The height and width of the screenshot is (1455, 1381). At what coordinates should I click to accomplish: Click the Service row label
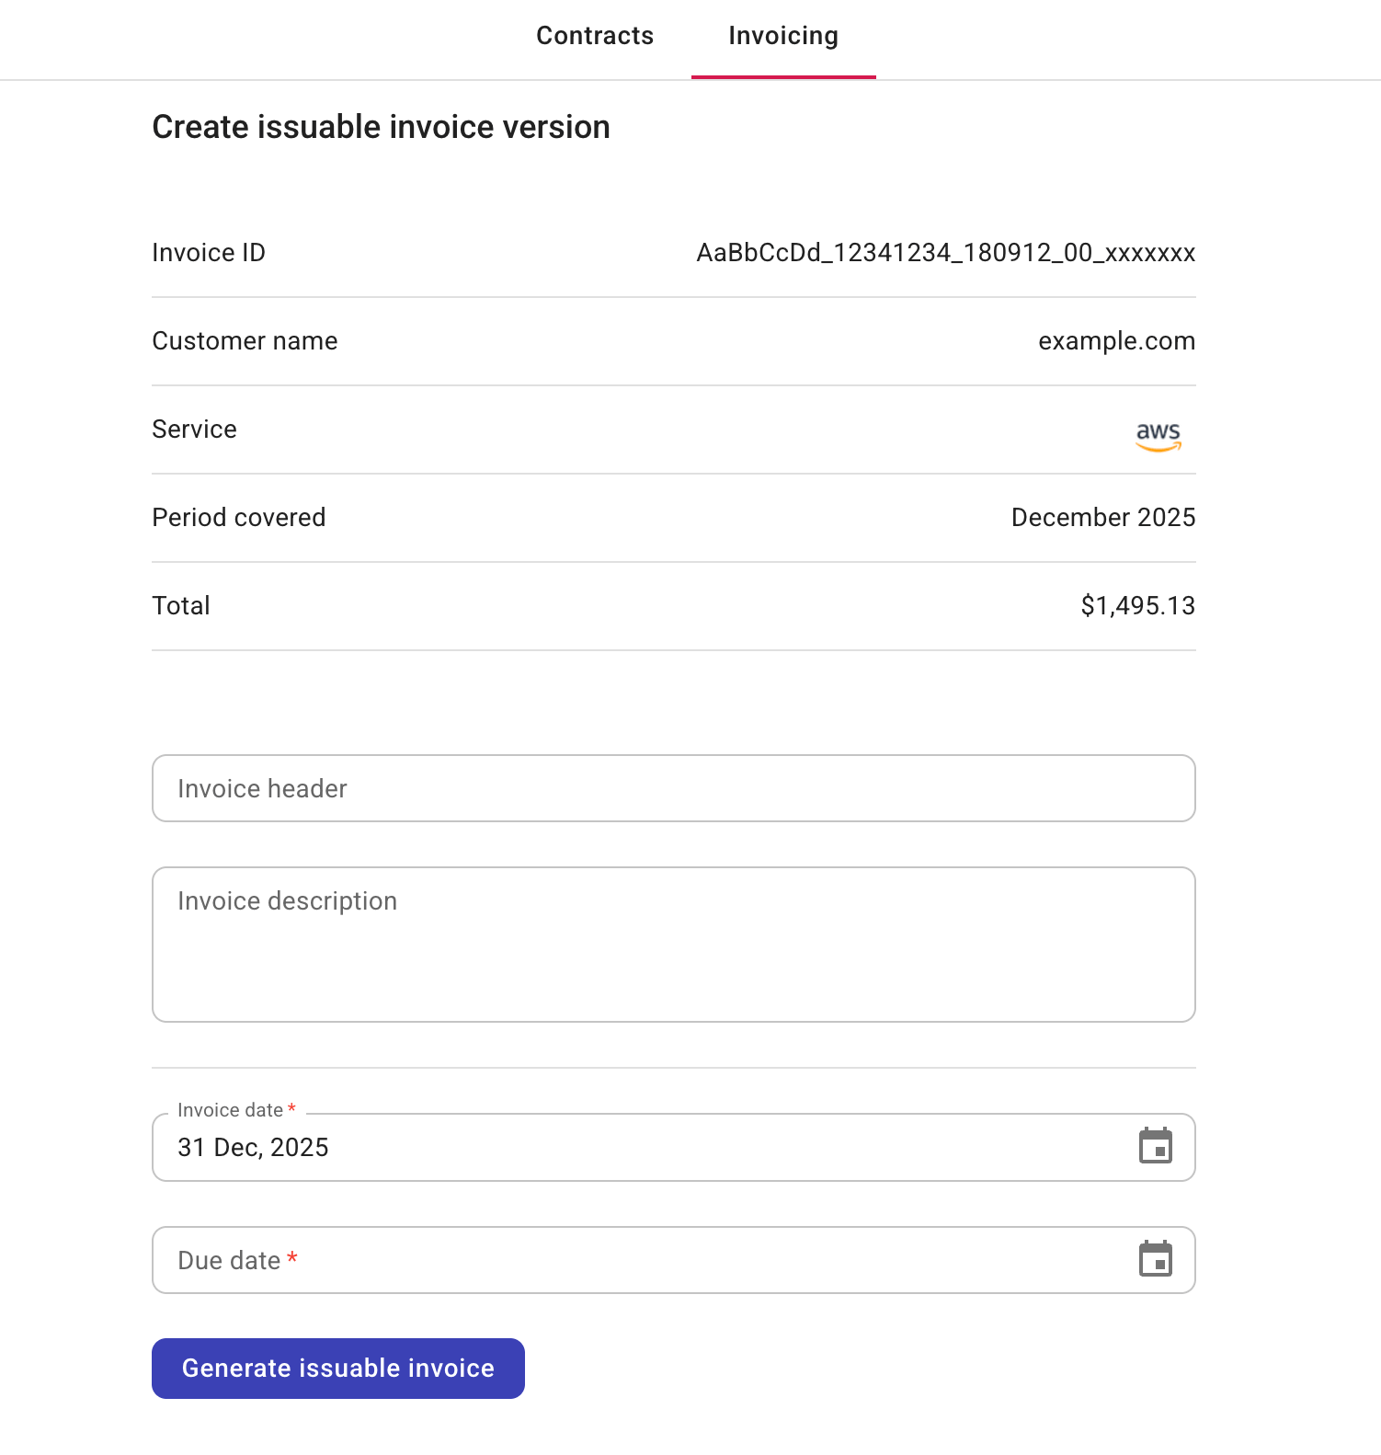[x=193, y=429]
